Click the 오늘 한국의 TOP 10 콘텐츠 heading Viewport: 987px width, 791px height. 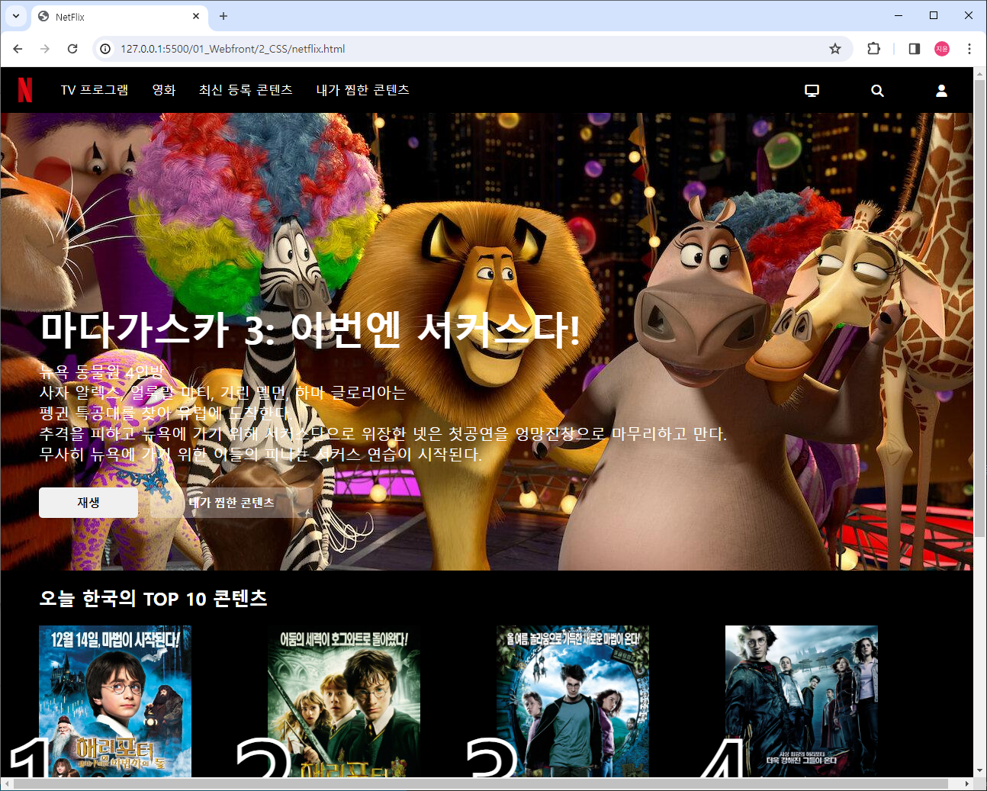(x=153, y=598)
